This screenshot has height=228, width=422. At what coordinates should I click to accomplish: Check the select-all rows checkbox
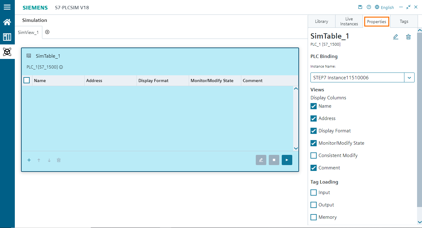[x=27, y=81]
